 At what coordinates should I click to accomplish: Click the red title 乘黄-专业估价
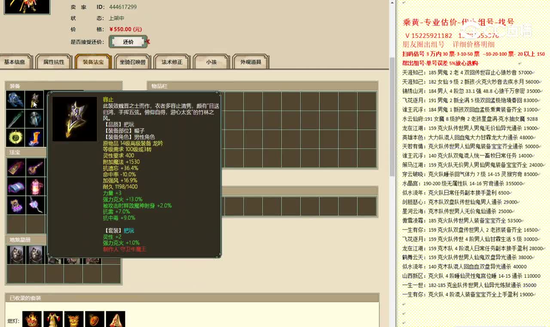pyautogui.click(x=458, y=22)
